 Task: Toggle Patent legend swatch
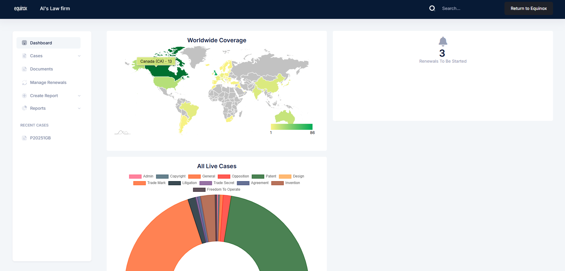[258, 177]
